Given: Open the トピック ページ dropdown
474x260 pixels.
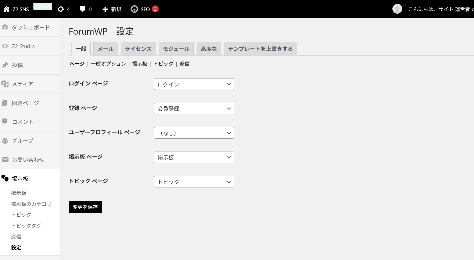Looking at the screenshot, I should point(194,182).
